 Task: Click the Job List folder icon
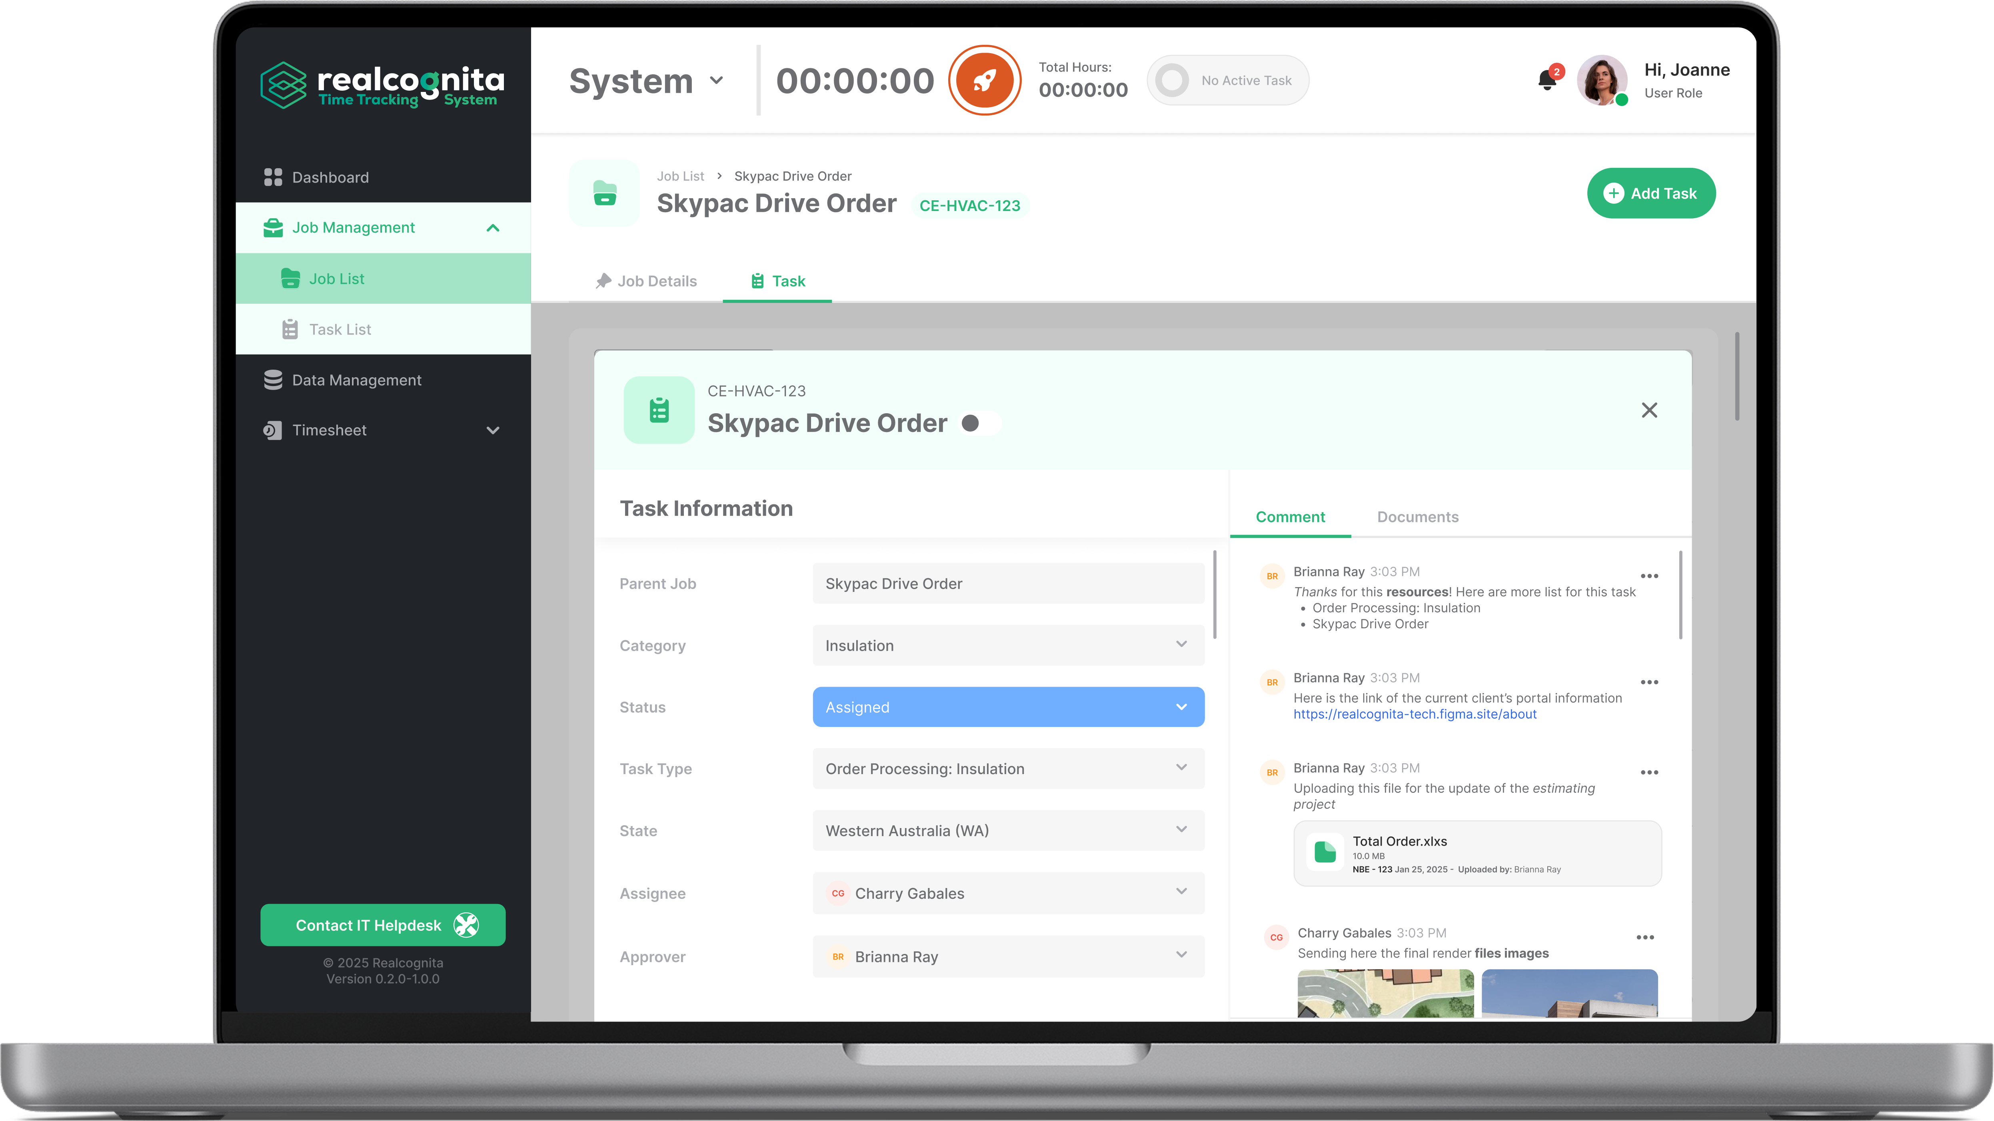click(x=290, y=279)
